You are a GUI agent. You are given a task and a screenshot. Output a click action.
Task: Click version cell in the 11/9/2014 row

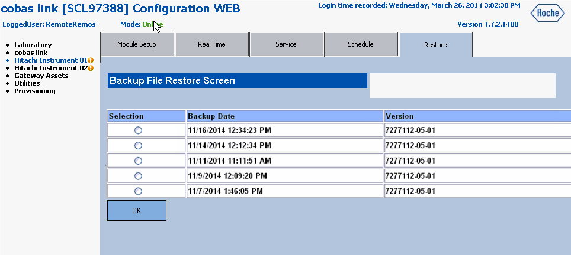point(477,176)
